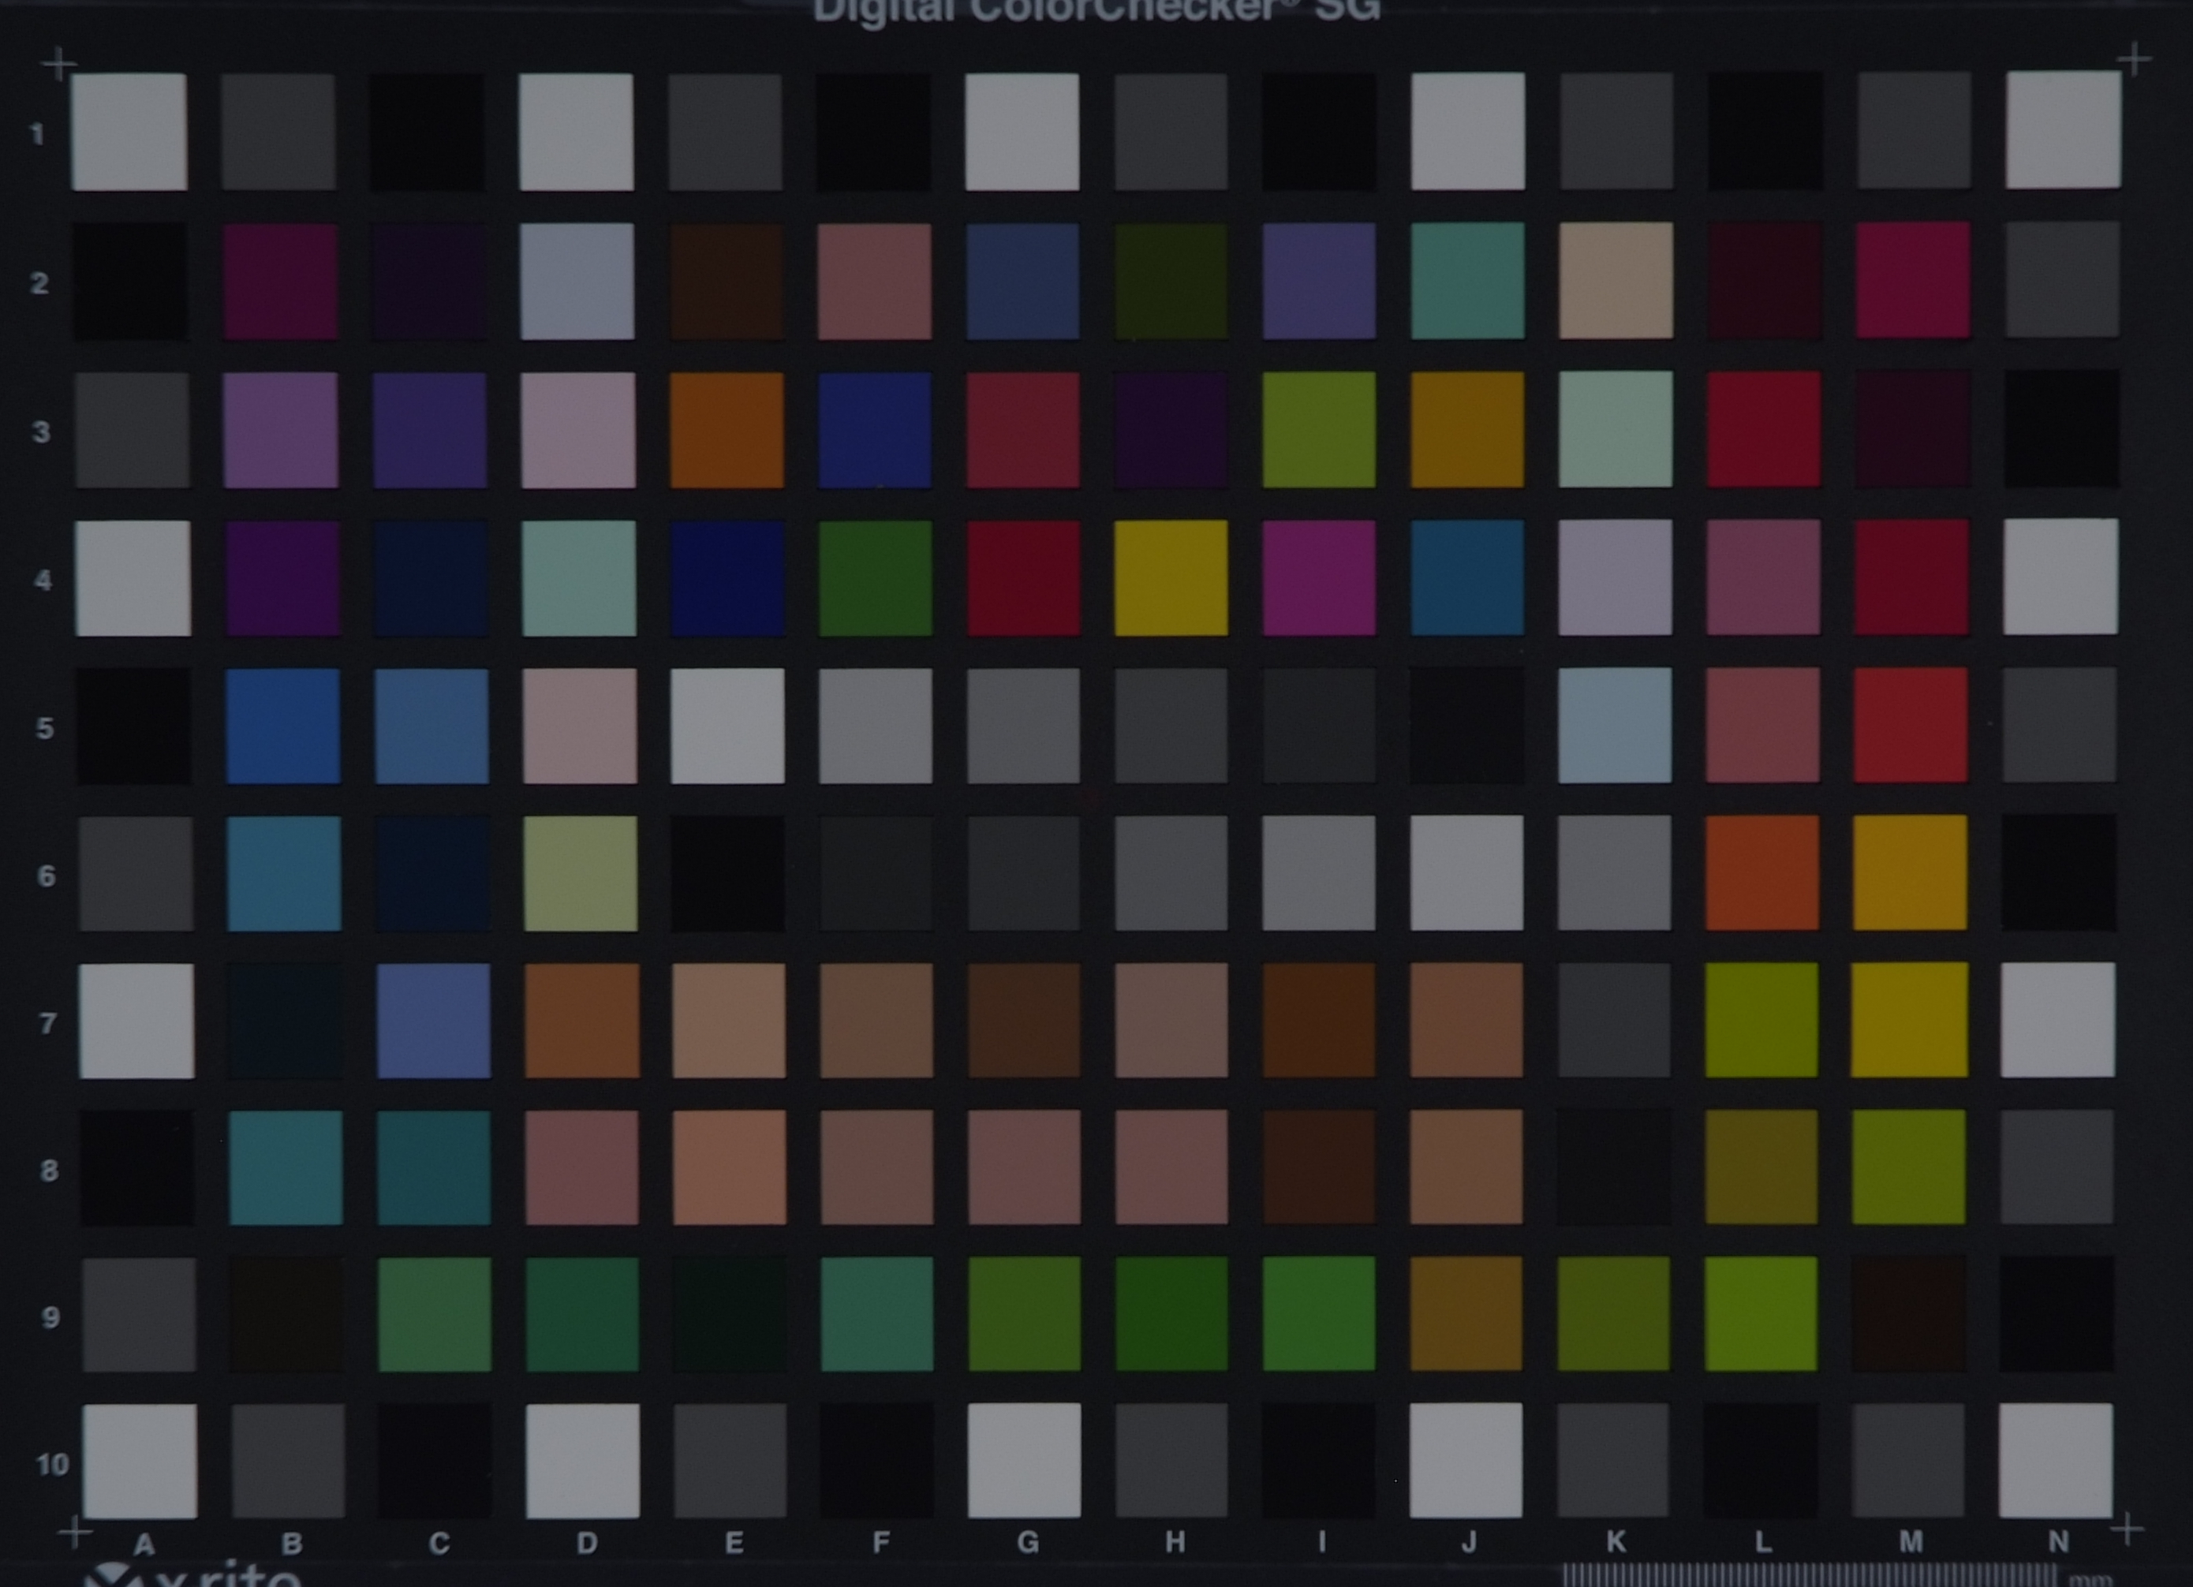Select the periwinkle blue patch at C7
This screenshot has height=1587, width=2193.
click(x=433, y=1021)
